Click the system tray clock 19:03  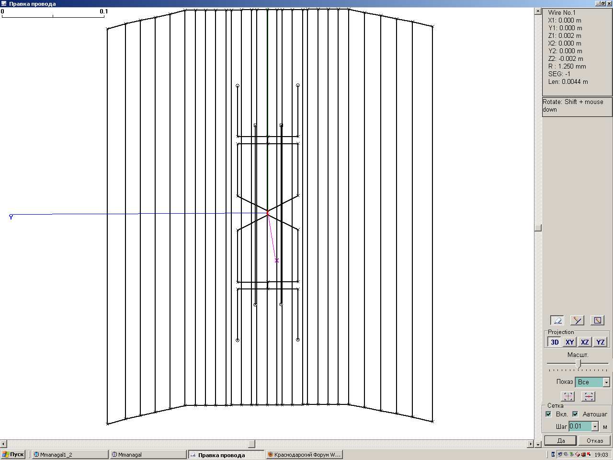pos(601,455)
